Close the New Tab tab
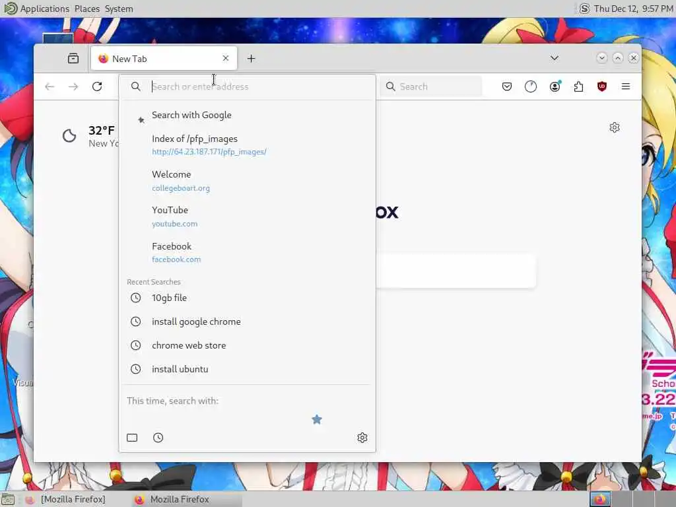676x507 pixels. tap(226, 58)
